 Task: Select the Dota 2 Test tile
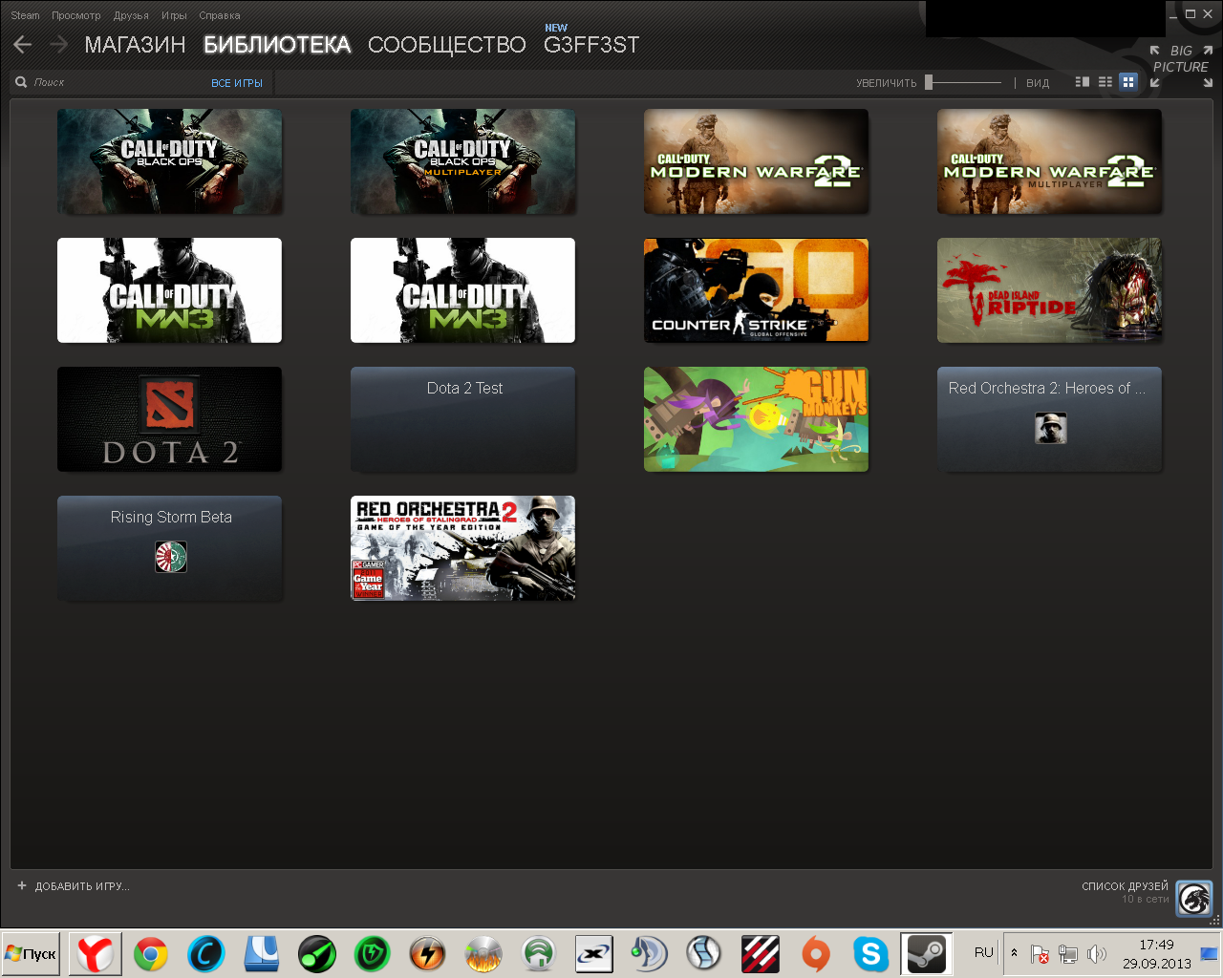(x=462, y=419)
